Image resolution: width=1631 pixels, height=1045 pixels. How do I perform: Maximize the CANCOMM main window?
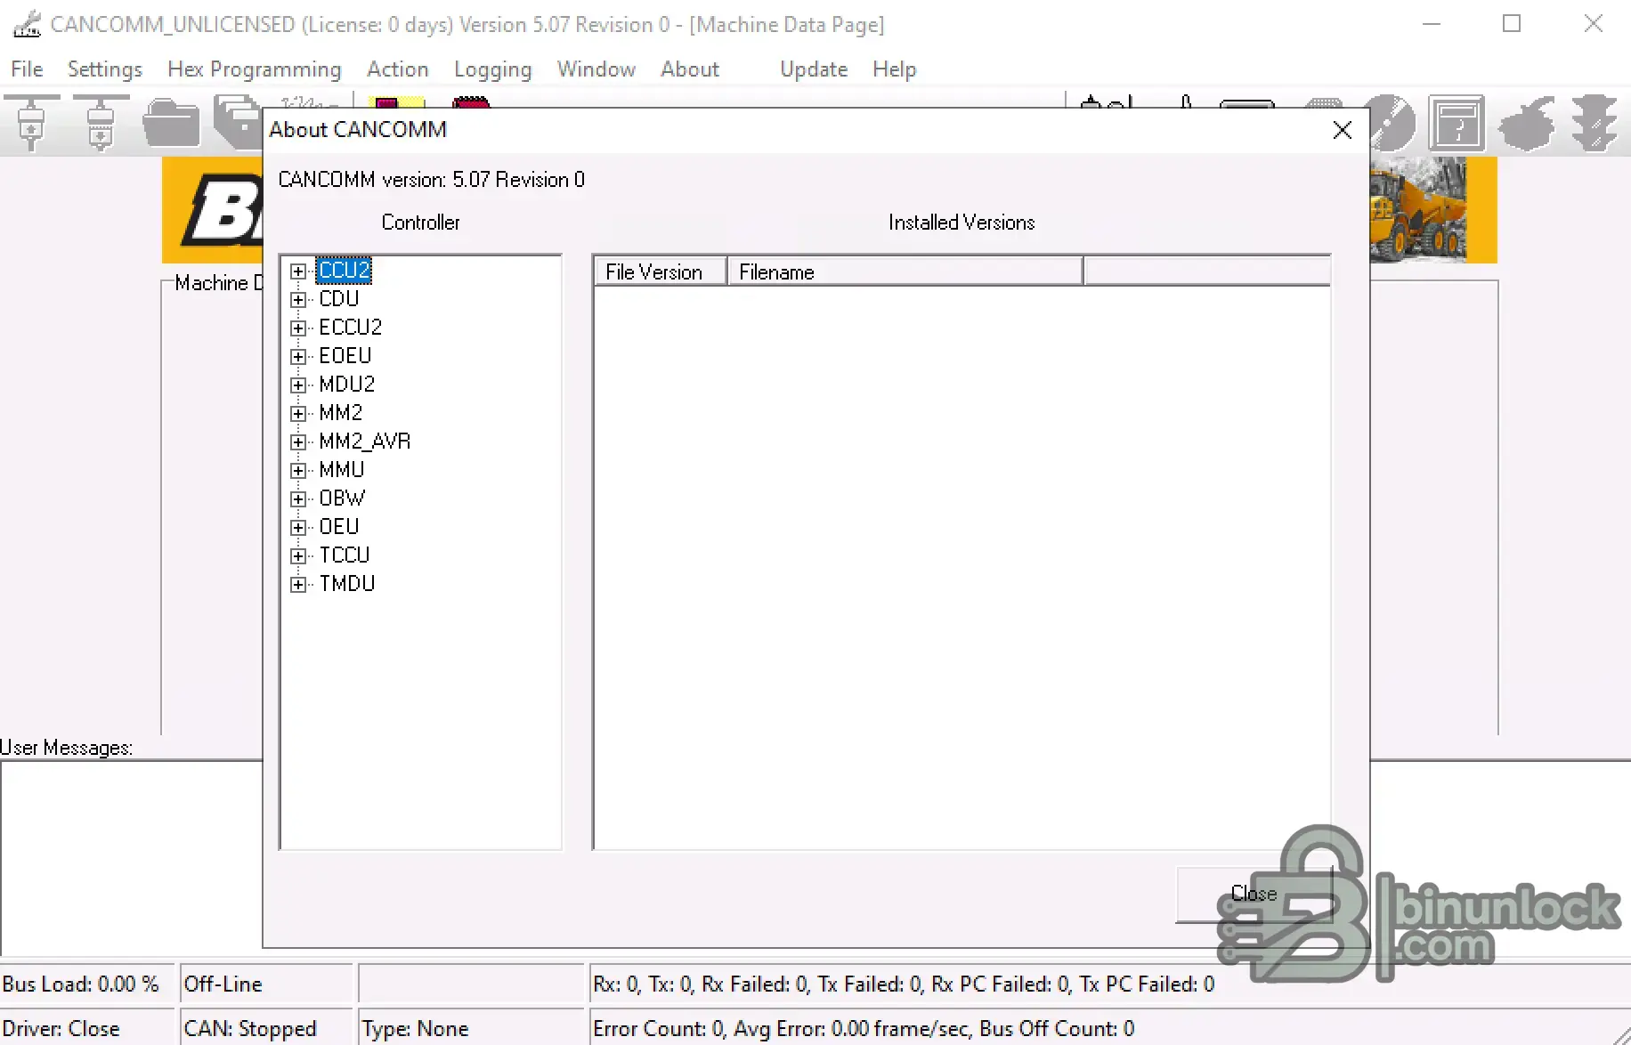point(1512,24)
